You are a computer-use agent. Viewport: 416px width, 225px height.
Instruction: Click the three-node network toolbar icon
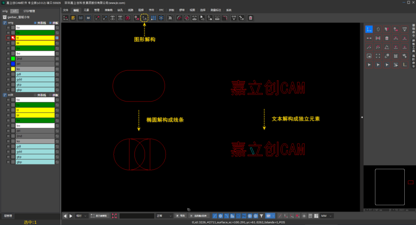(x=234, y=18)
